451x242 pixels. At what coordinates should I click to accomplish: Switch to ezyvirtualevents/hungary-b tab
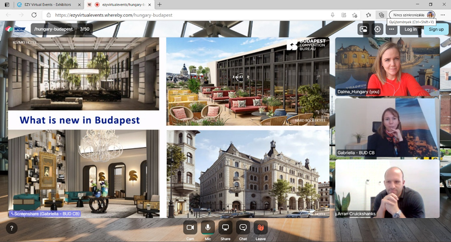(119, 5)
